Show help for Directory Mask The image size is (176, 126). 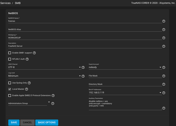click(x=164, y=84)
